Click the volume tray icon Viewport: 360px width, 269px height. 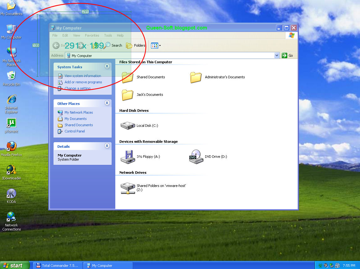click(326, 266)
